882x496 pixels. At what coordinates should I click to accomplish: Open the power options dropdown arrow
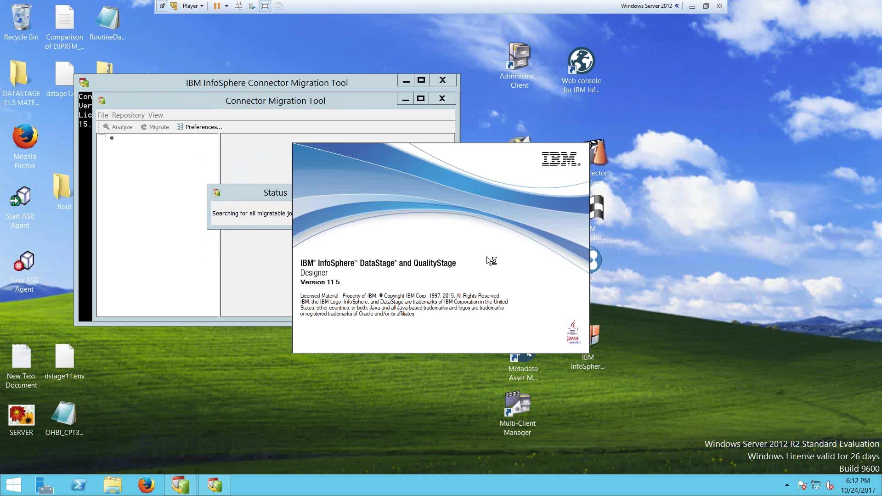(x=226, y=6)
